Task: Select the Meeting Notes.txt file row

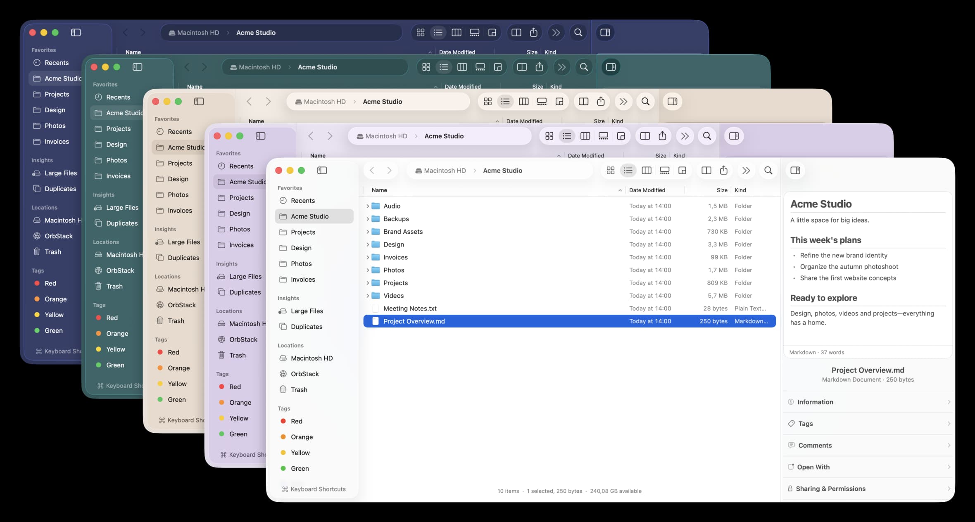Action: tap(569, 308)
